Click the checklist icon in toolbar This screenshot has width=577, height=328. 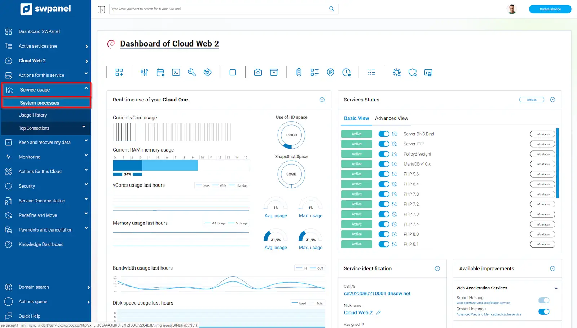[x=314, y=73]
